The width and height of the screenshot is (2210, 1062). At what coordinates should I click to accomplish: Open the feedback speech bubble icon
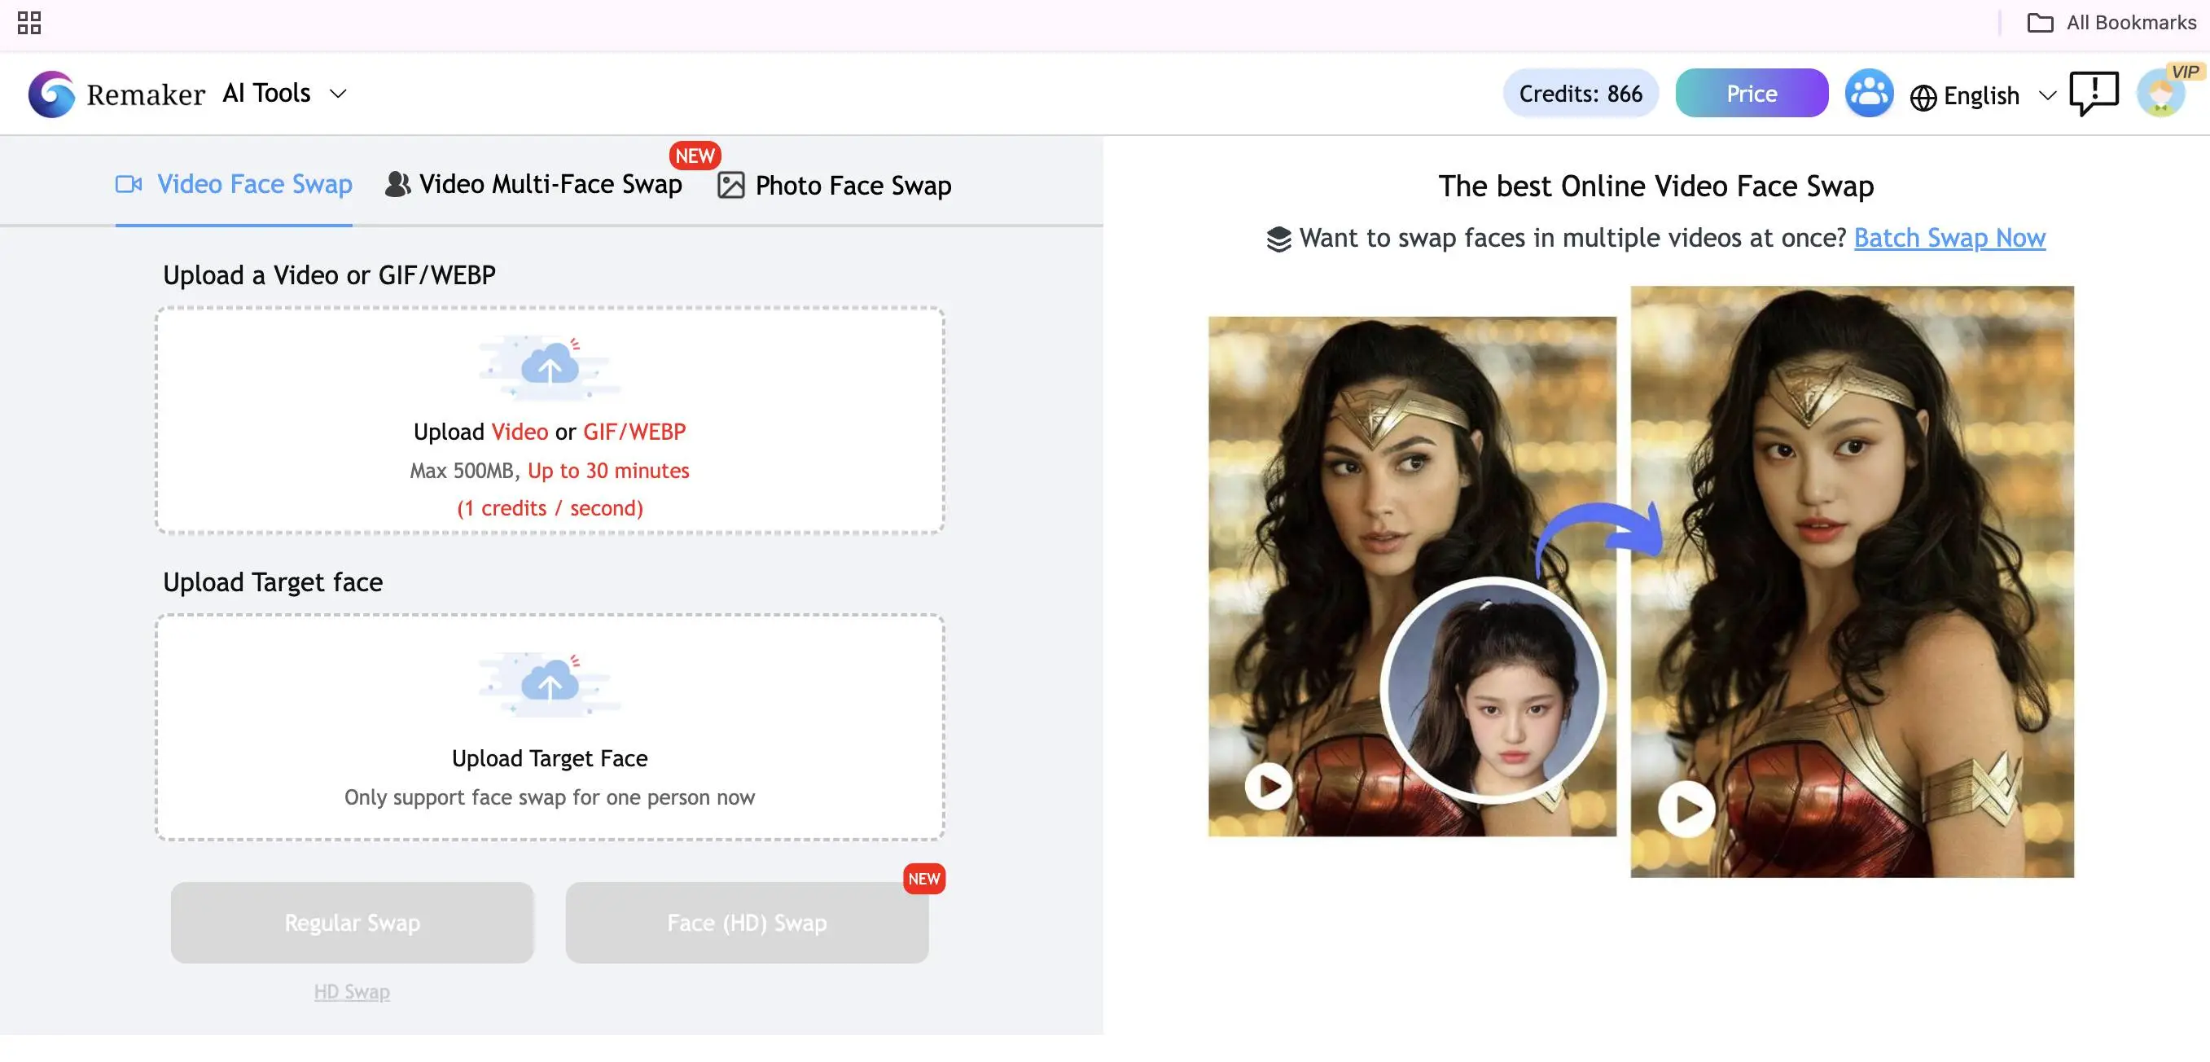(x=2094, y=93)
